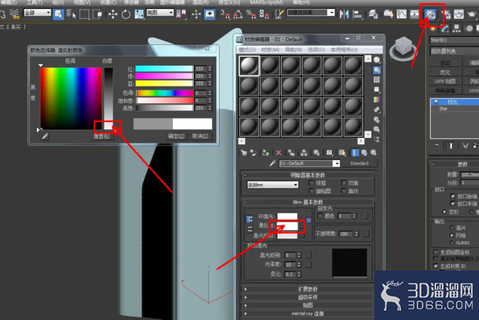This screenshot has height=320, width=479.
Task: Open 材质(M) menu in Material Editor
Action: point(270,49)
